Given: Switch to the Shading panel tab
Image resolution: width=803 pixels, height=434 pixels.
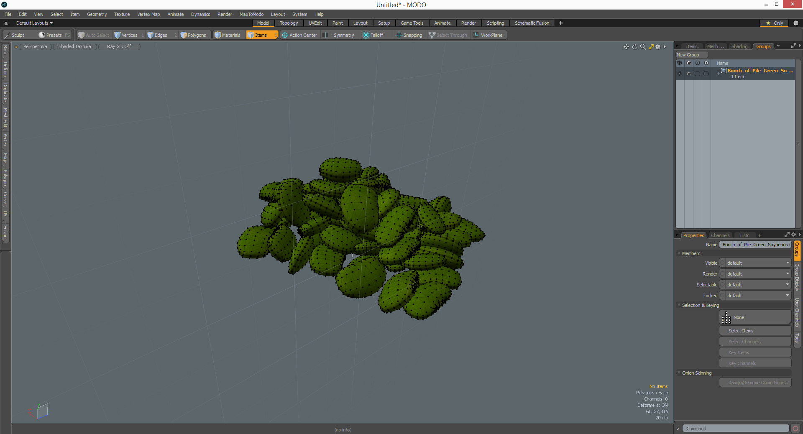Looking at the screenshot, I should (739, 46).
